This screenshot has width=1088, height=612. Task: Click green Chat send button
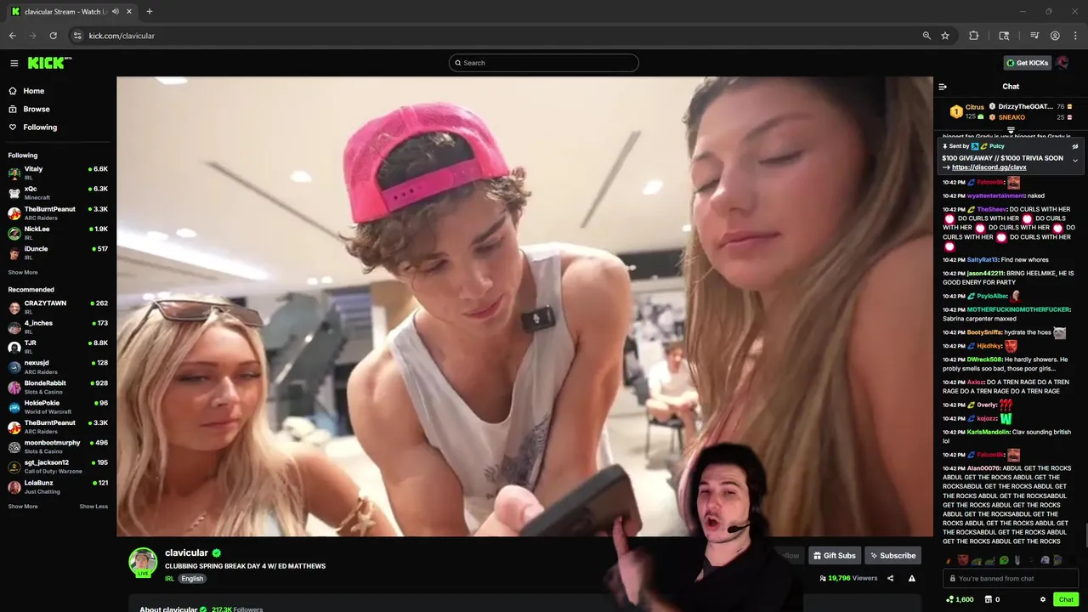pyautogui.click(x=1066, y=599)
